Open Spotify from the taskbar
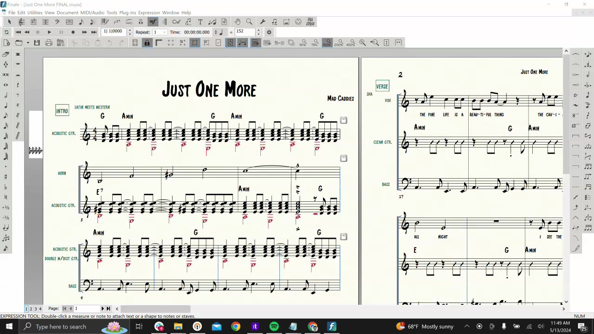The width and height of the screenshot is (594, 334). (274, 327)
